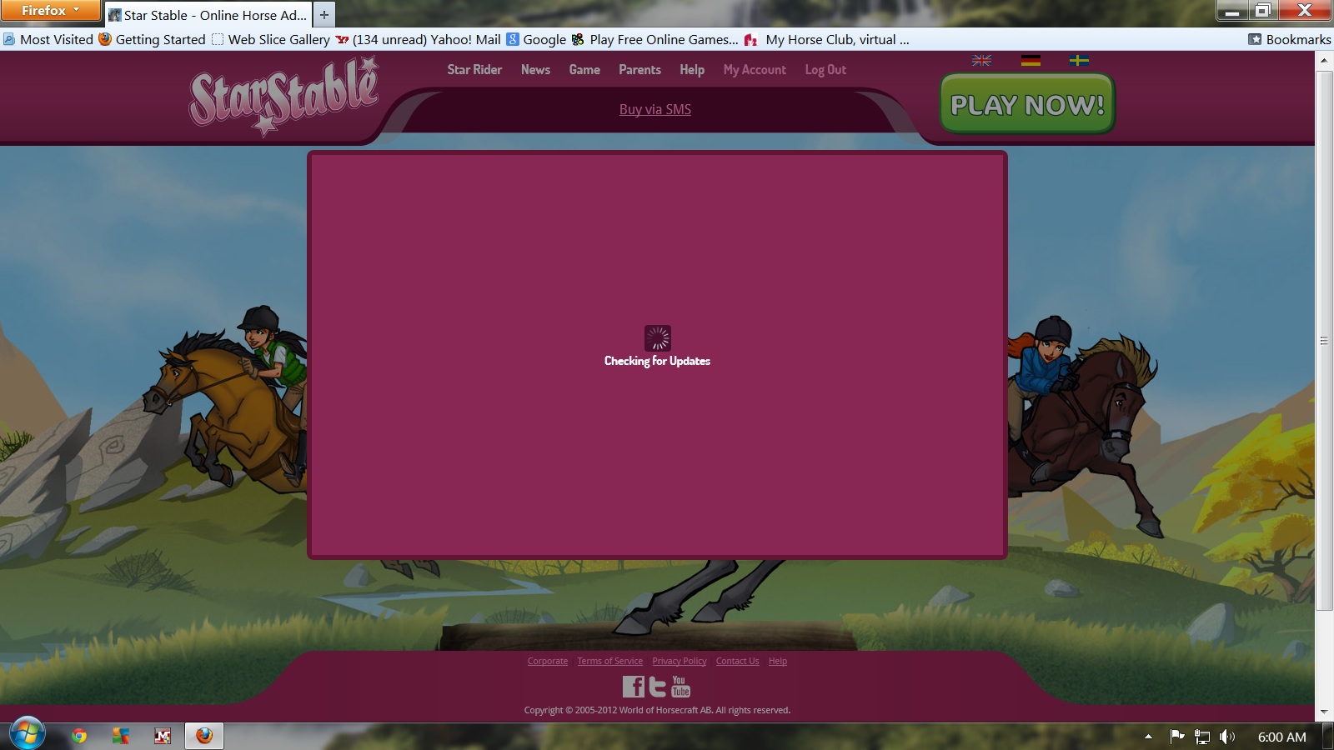Open Play Free Online Games bookmark
1334x750 pixels.
coord(654,39)
